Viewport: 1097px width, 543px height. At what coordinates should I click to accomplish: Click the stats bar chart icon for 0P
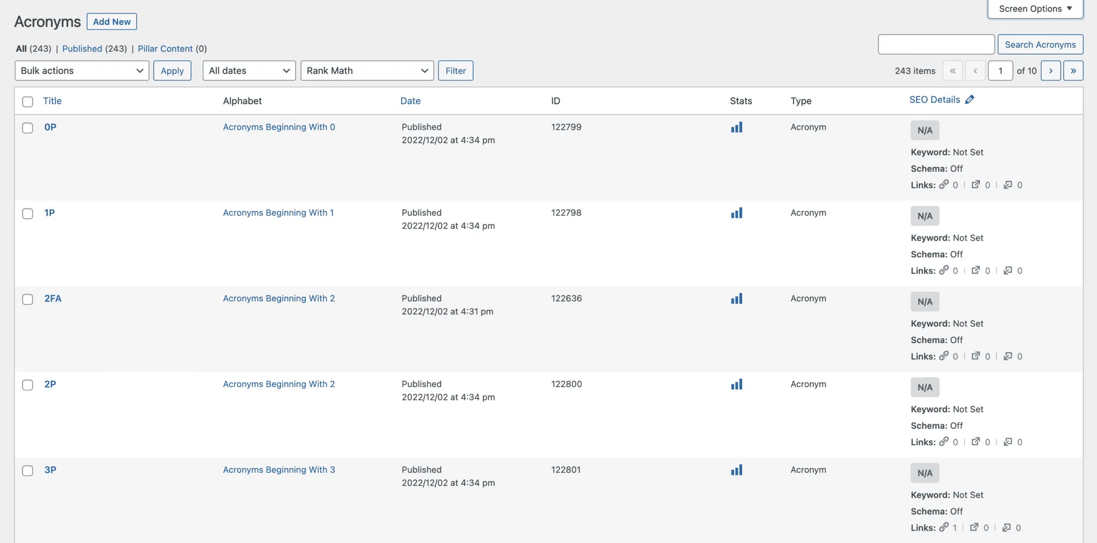(x=737, y=127)
